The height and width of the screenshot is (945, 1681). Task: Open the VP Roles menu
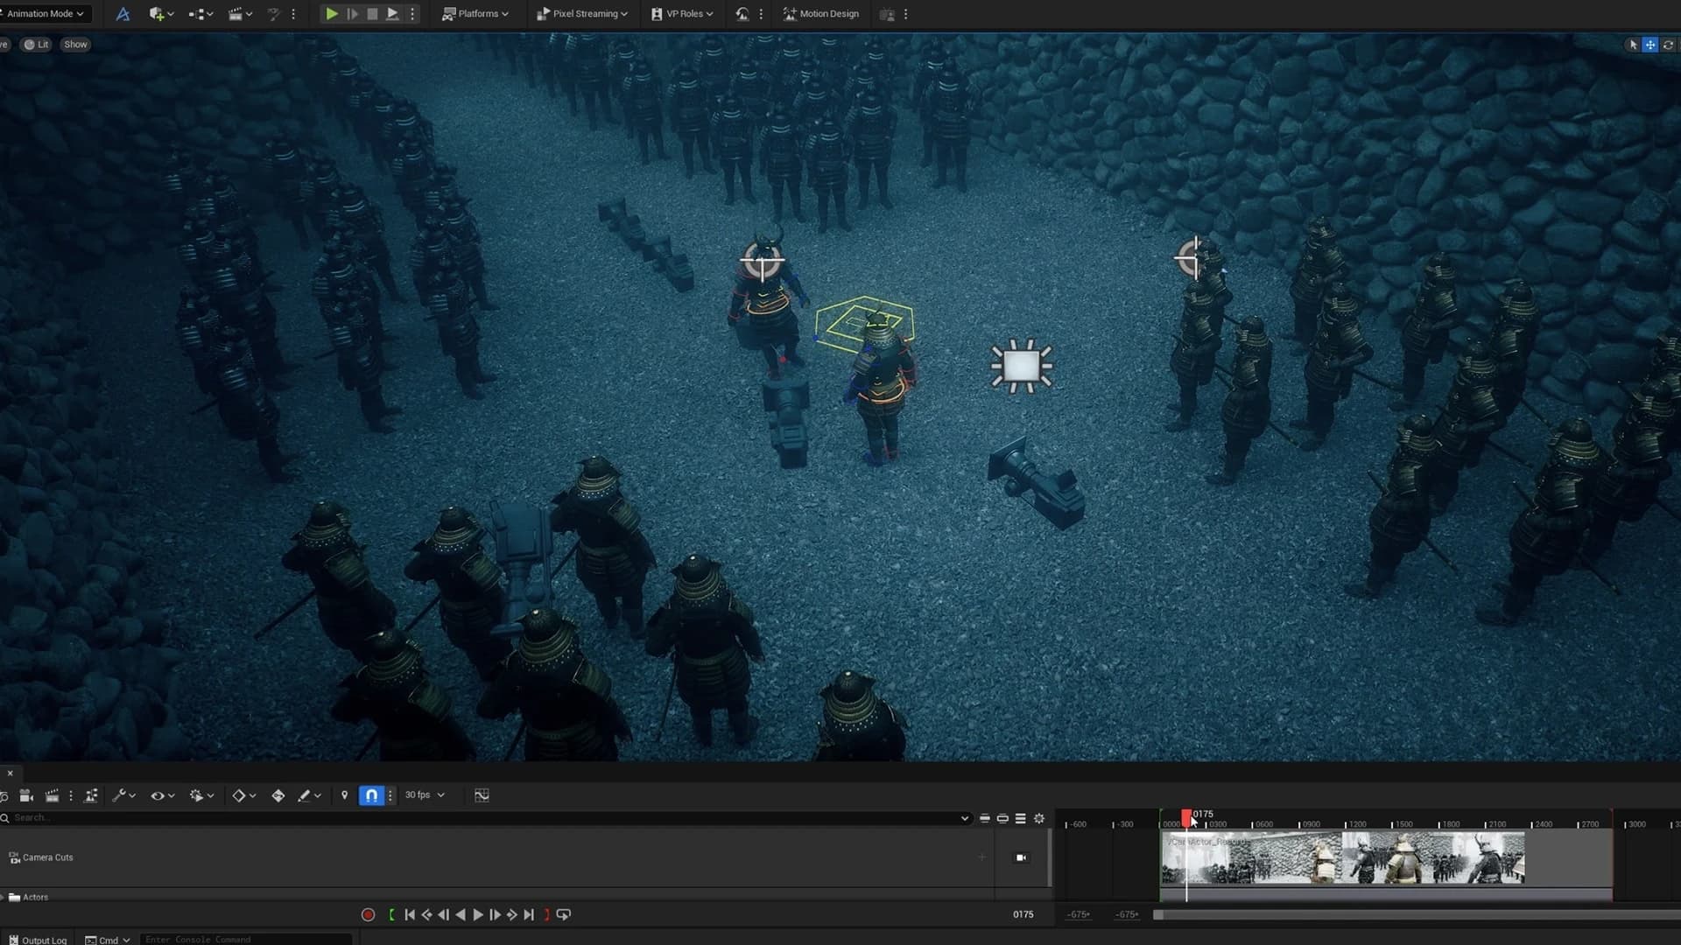click(681, 13)
